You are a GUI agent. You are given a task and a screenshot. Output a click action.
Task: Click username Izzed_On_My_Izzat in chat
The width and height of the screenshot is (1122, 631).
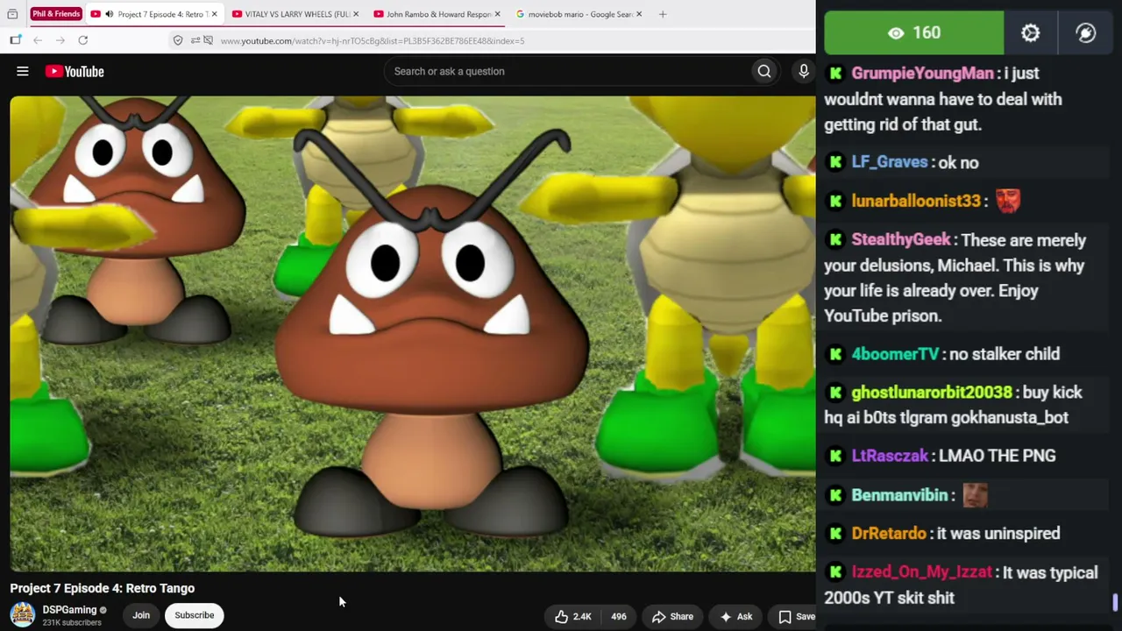(x=921, y=572)
